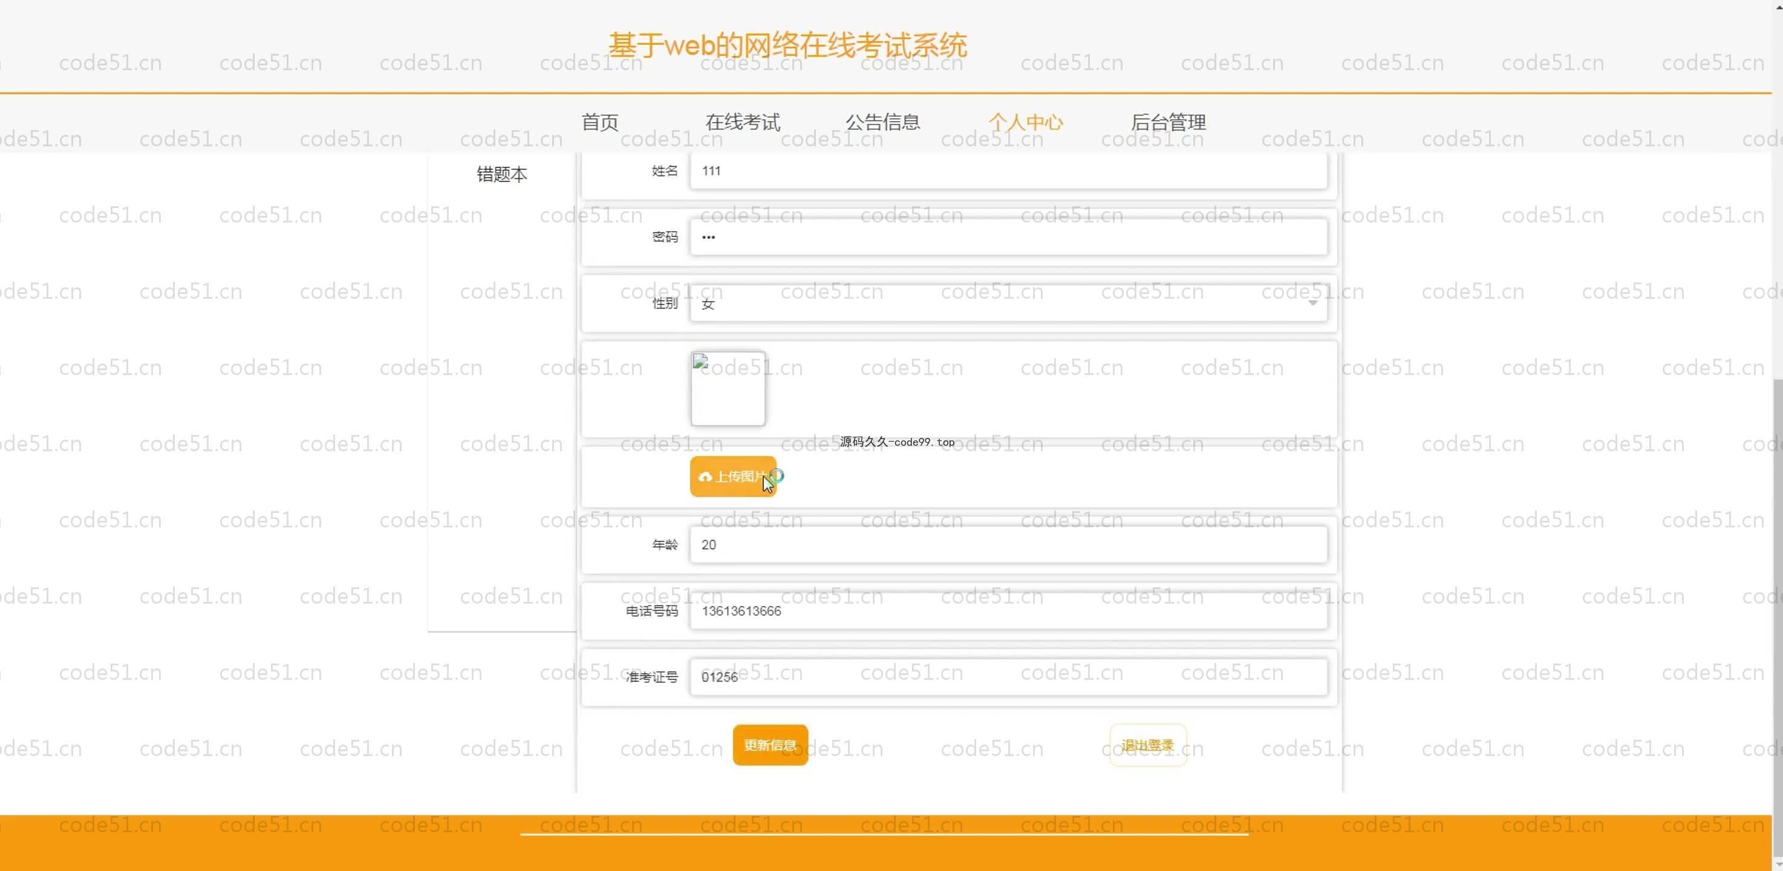This screenshot has height=871, width=1783.
Task: Click the 上传图片 upload button
Action: point(733,477)
